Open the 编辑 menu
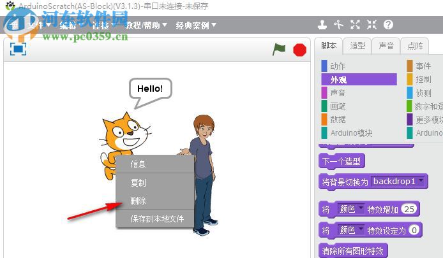This screenshot has width=443, height=258. click(x=71, y=25)
